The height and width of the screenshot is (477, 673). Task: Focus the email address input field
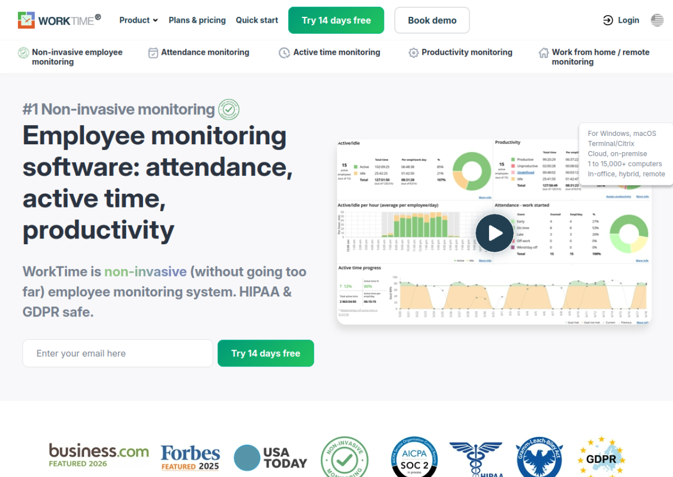[118, 353]
